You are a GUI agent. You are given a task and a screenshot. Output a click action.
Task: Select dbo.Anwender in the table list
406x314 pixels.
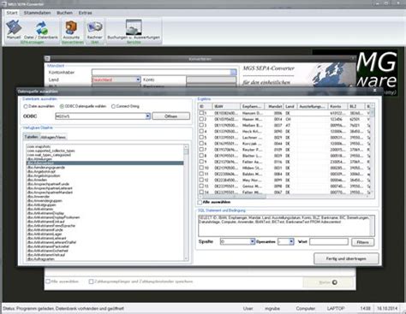[x=39, y=197]
